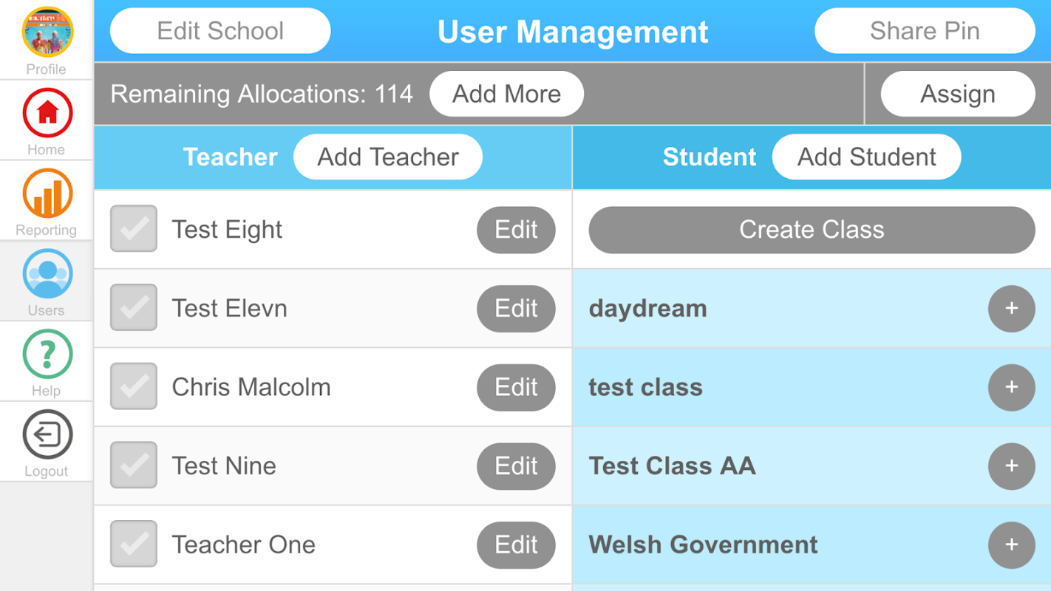Click the Share Pin button

coord(925,31)
